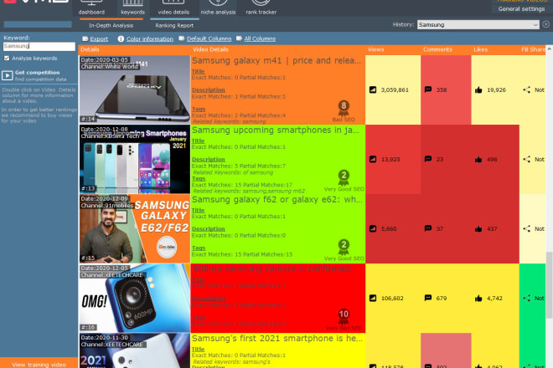
Task: Click the thumbs-up icon beside 19,926
Action: point(478,89)
